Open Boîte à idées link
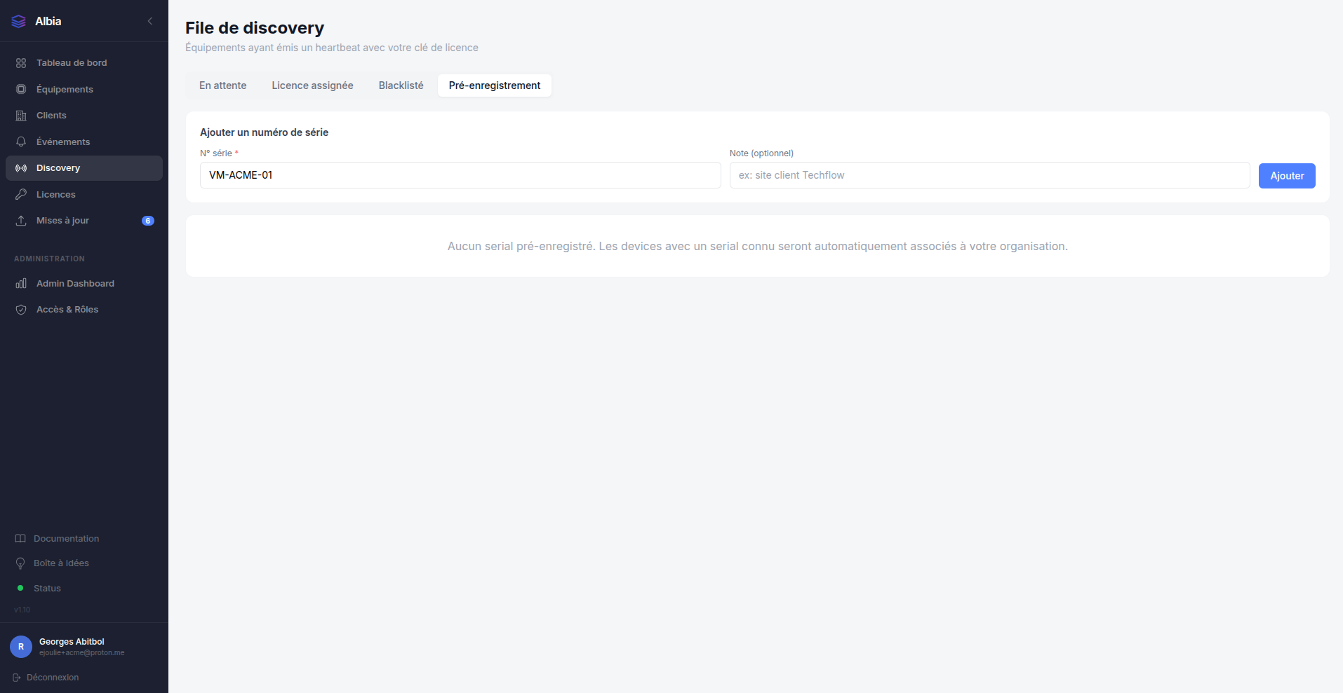Screen dimensions: 1343x693 84,563
